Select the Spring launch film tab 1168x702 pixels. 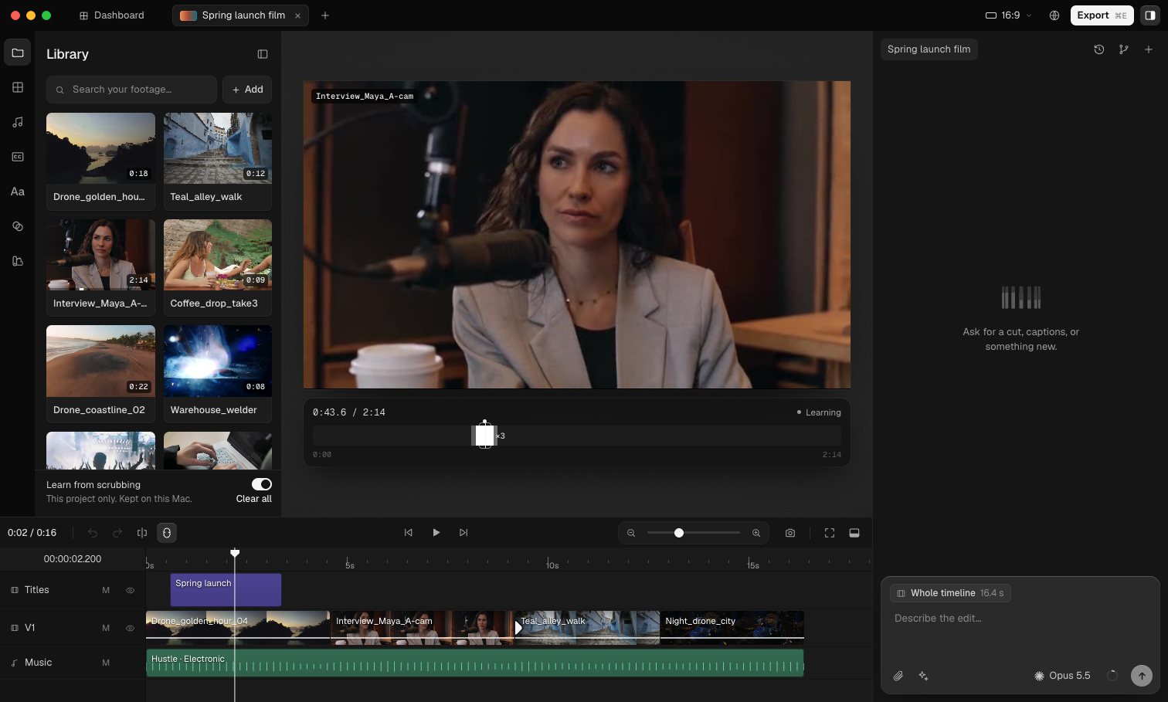tap(240, 15)
